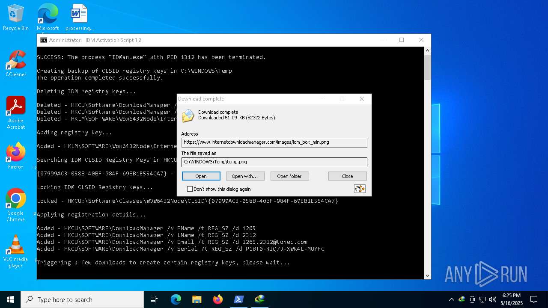Click the Open button in the download dialog
The height and width of the screenshot is (308, 548).
click(x=201, y=176)
